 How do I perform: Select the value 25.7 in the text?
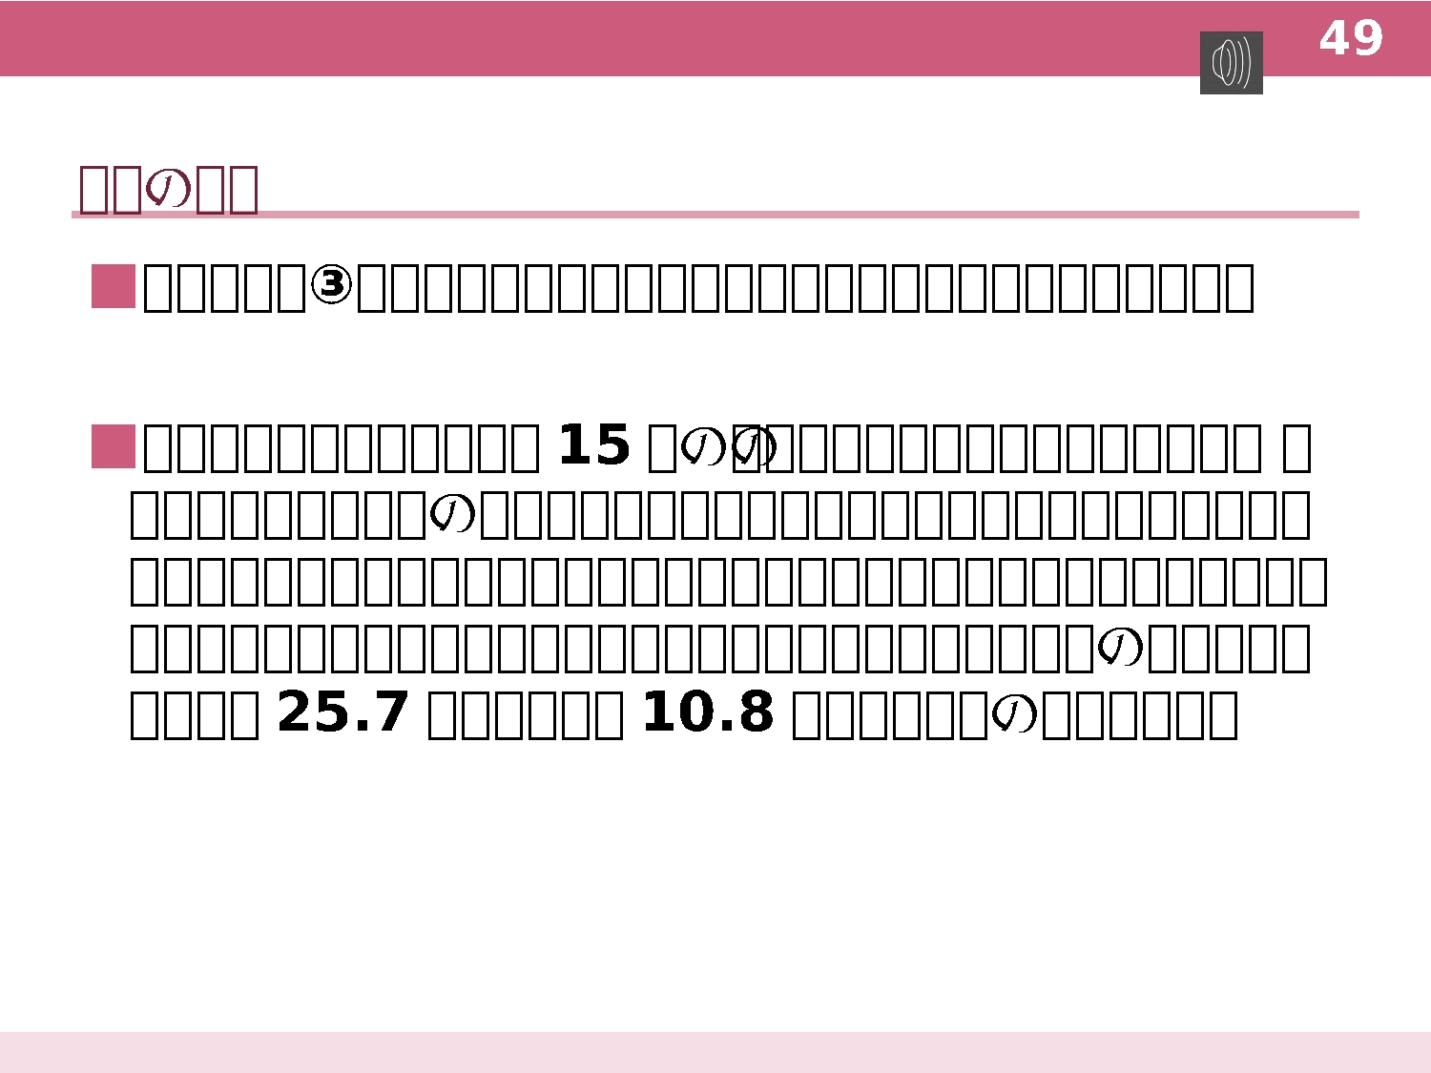[x=342, y=713]
